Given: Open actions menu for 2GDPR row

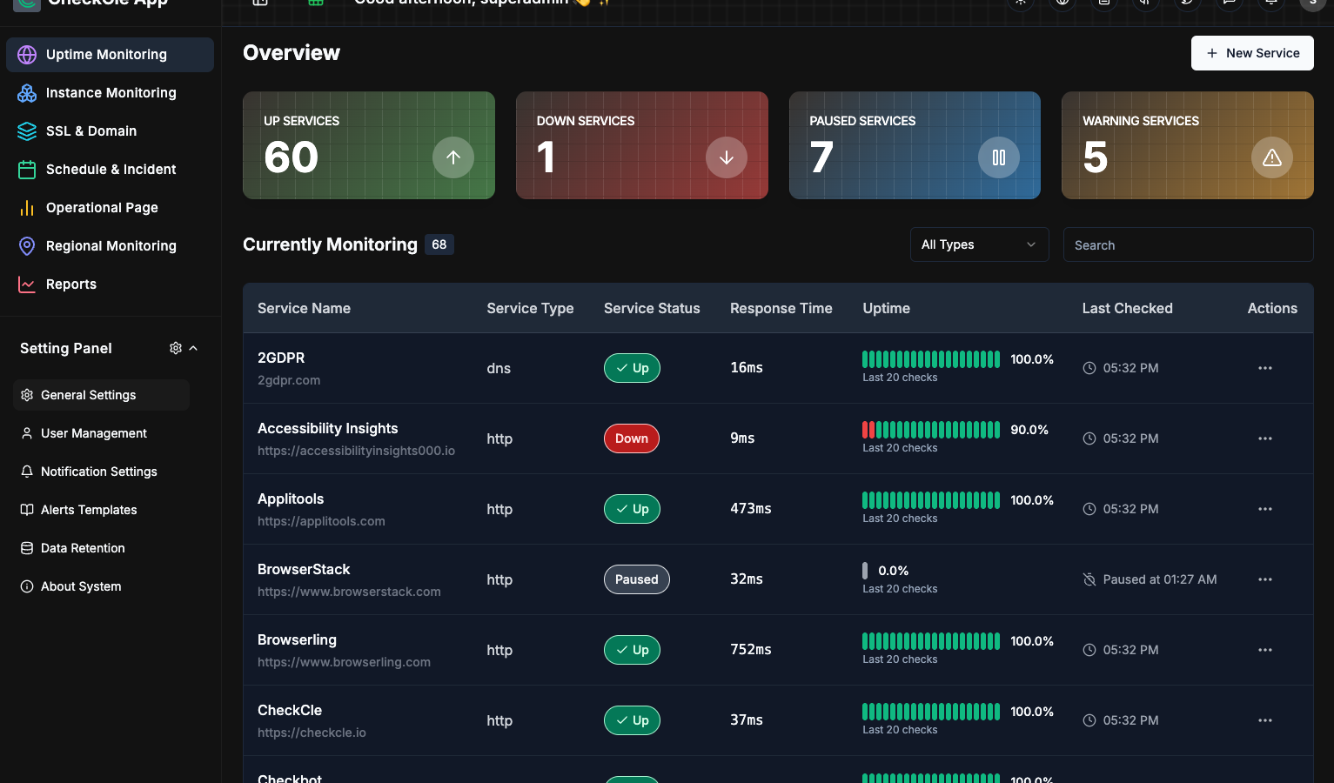Looking at the screenshot, I should coord(1265,368).
